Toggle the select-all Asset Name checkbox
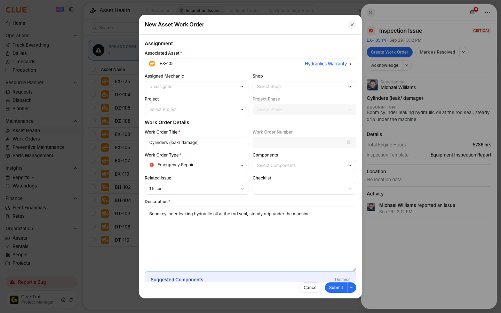This screenshot has width=501, height=313. tap(93, 69)
